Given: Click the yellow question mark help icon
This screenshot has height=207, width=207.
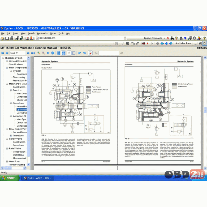Looking at the screenshot, I should (204, 38).
